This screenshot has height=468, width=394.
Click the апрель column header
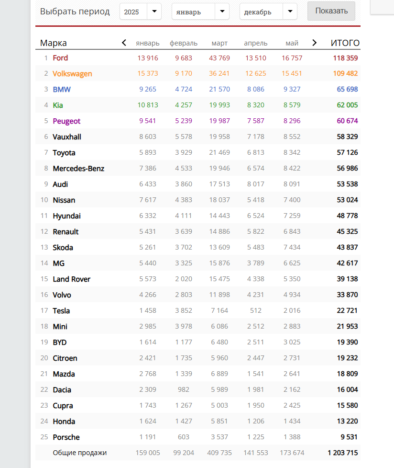click(x=256, y=43)
